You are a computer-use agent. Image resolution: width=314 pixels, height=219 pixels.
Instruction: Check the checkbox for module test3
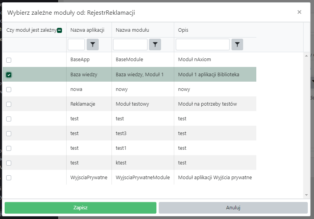(9, 133)
